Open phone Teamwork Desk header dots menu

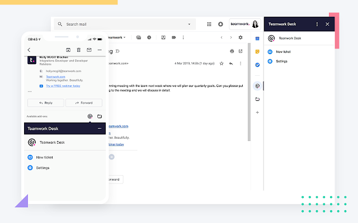point(100,129)
